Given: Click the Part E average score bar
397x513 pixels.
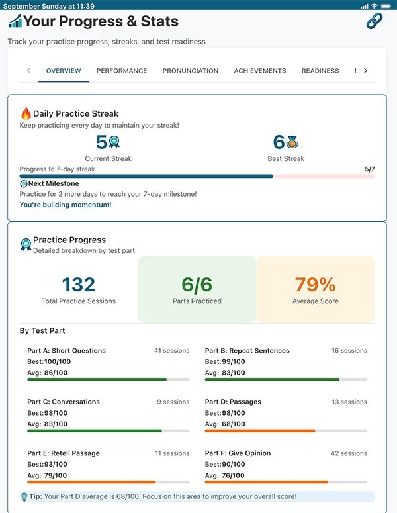Looking at the screenshot, I should [109, 482].
